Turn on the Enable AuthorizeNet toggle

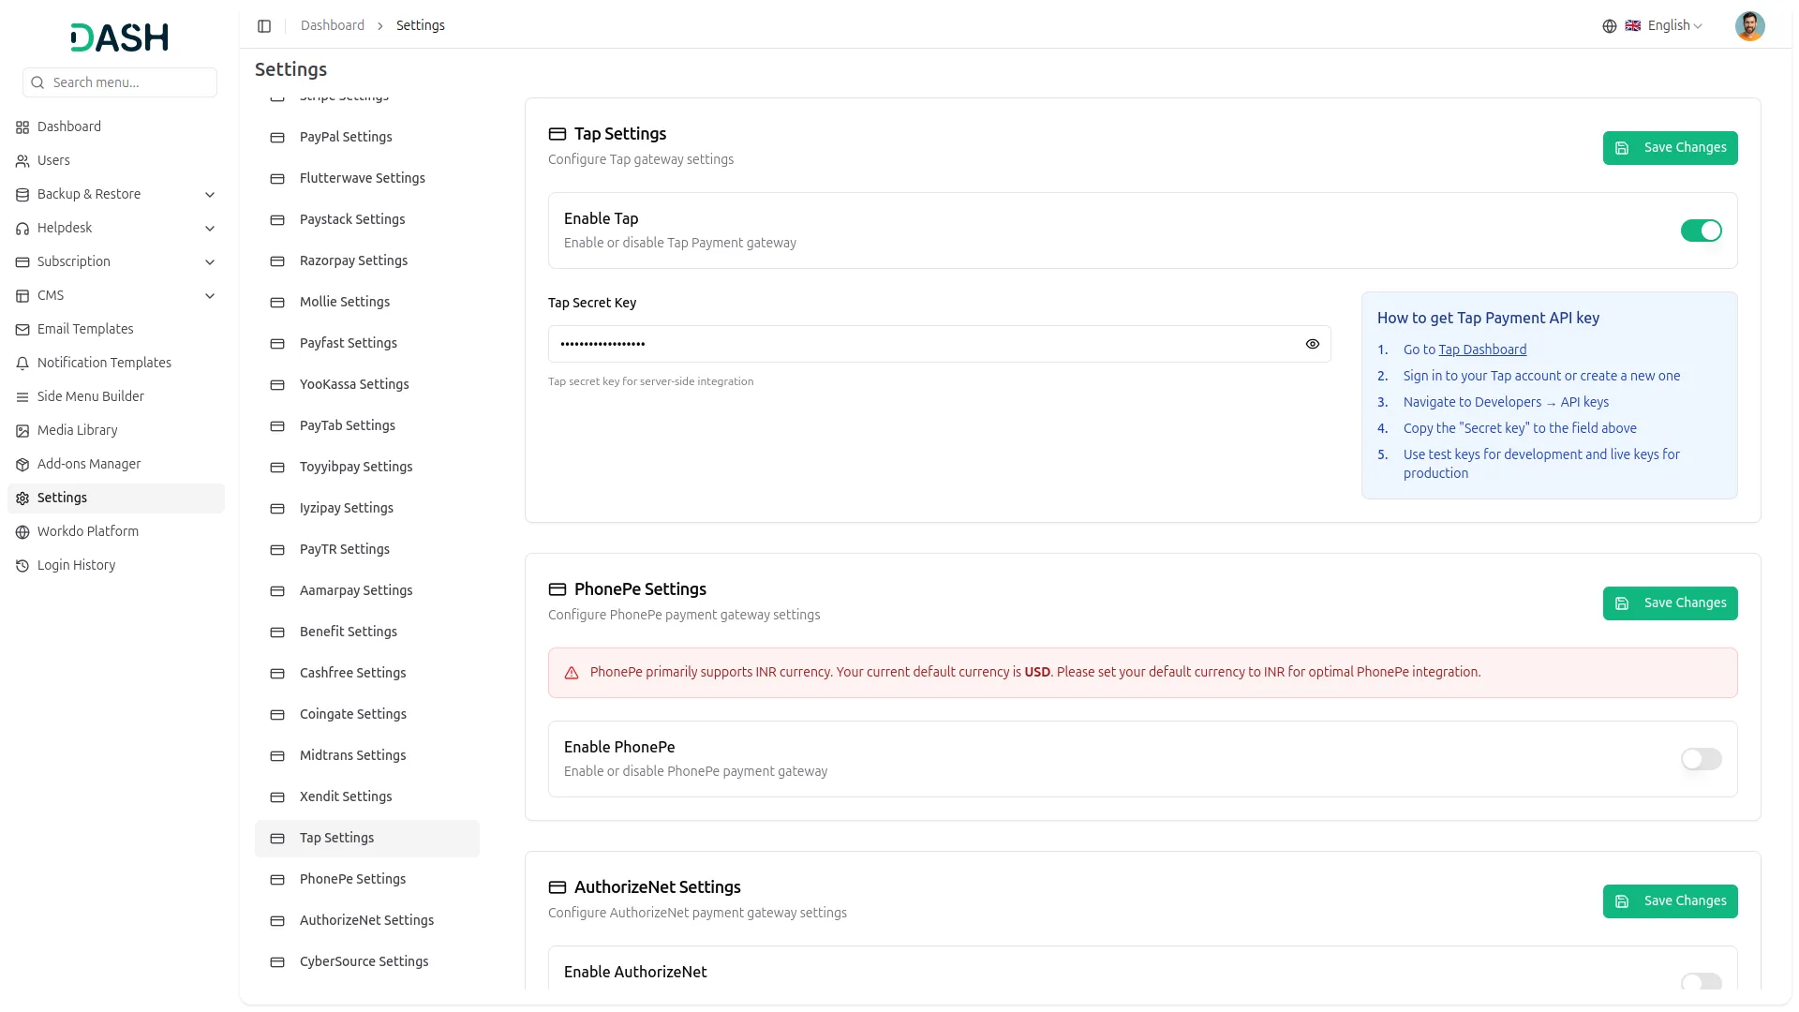[1701, 981]
